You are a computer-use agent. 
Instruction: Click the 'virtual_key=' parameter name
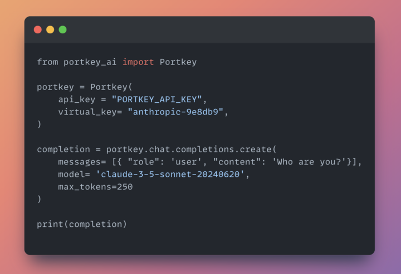[90, 112]
